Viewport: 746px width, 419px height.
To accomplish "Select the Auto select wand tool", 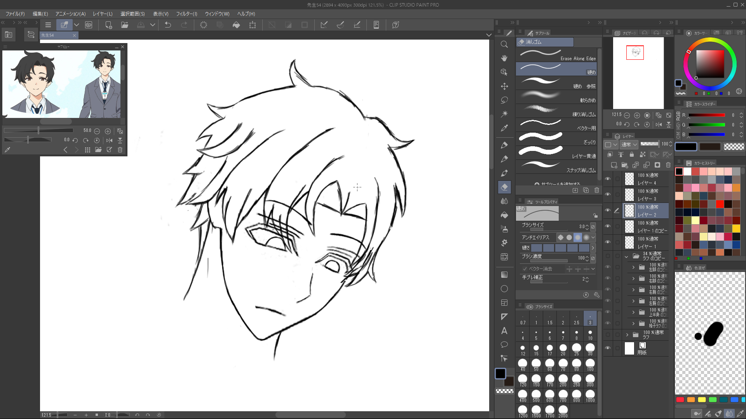I will click(504, 114).
